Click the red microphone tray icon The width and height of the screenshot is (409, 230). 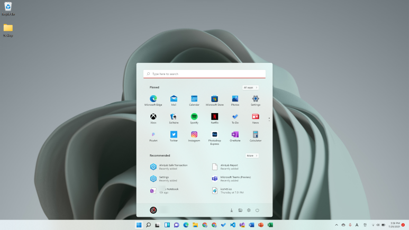pyautogui.click(x=350, y=225)
